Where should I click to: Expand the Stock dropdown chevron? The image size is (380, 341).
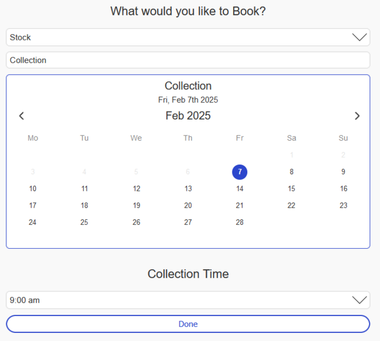tap(359, 38)
